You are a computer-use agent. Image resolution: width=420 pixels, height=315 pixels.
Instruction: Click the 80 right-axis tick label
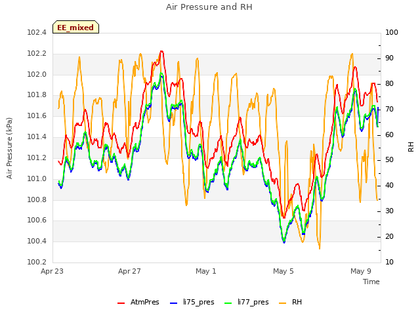389,84
